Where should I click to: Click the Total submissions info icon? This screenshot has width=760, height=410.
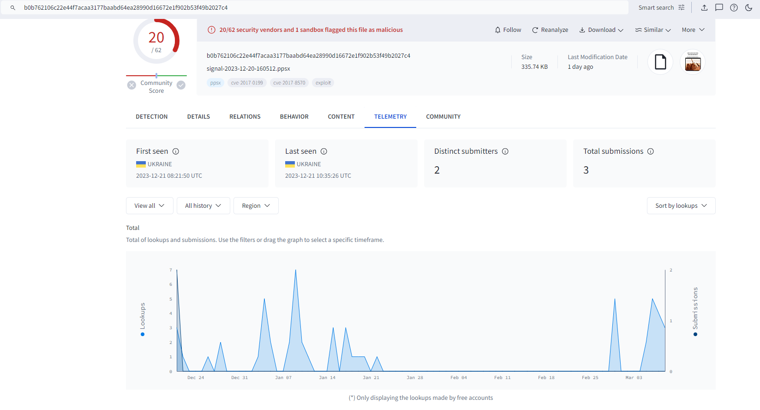[651, 151]
